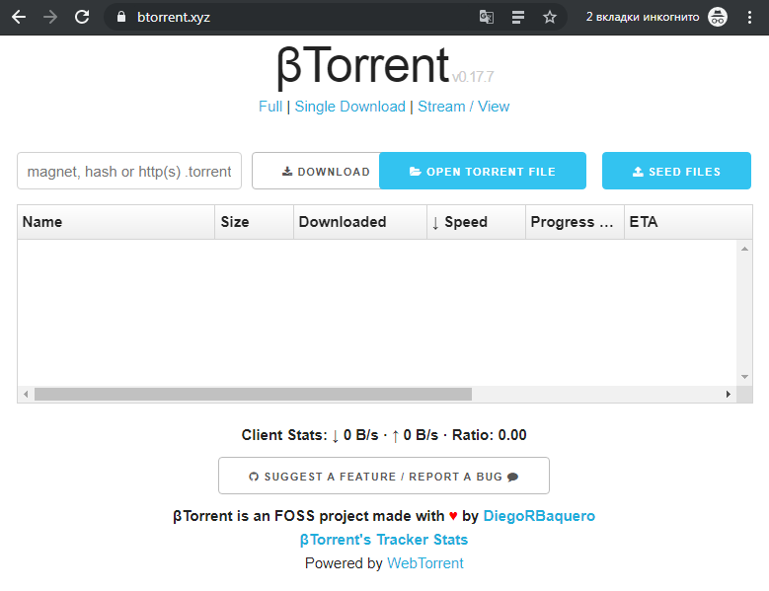The height and width of the screenshot is (591, 769).
Task: Go back with the browser back arrow
Action: click(19, 17)
